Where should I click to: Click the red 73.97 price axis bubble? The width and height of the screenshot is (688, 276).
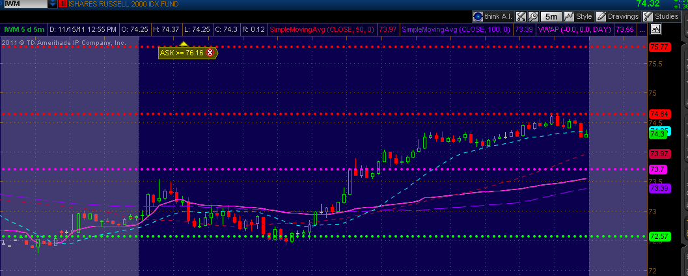pos(659,154)
